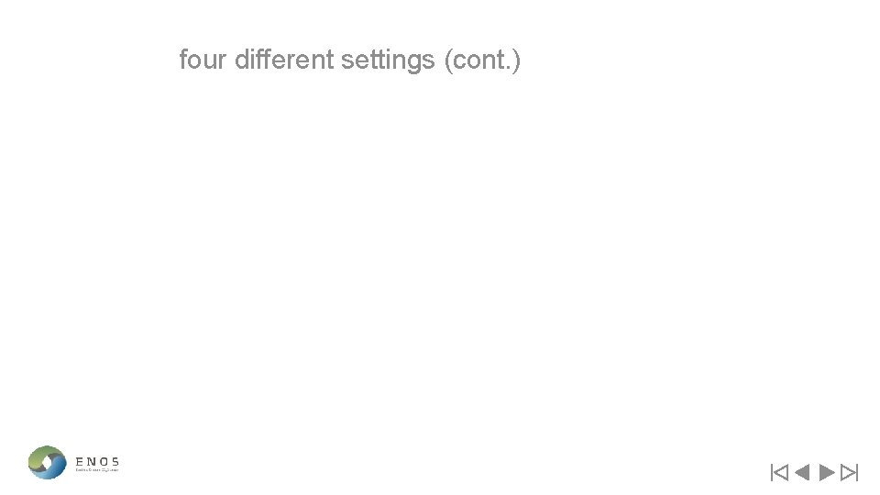Click the small tagline under ENOS
Screen dimensions: 880x495
point(97,470)
